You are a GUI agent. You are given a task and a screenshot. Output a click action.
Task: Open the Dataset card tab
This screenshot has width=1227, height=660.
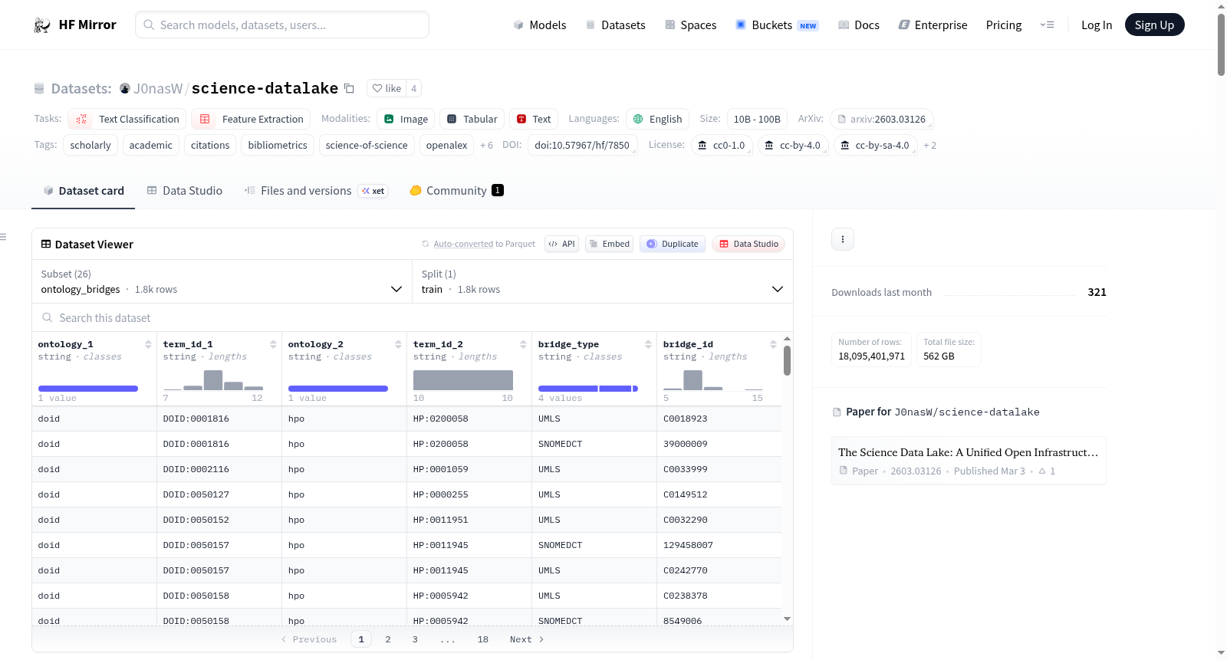coord(84,191)
